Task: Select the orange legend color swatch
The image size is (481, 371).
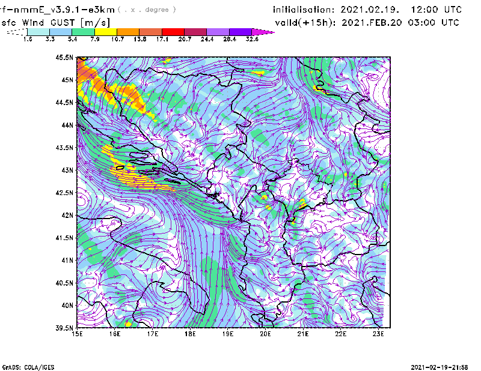Action: (x=129, y=32)
